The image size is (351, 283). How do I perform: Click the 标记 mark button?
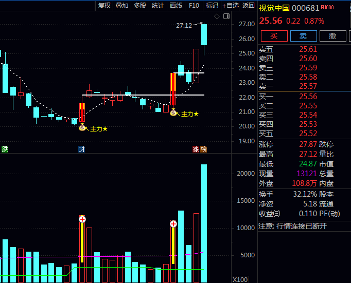212,5
